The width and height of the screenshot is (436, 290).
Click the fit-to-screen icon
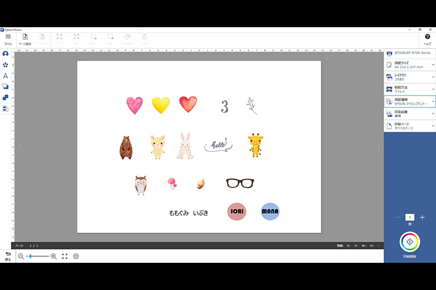[65, 256]
